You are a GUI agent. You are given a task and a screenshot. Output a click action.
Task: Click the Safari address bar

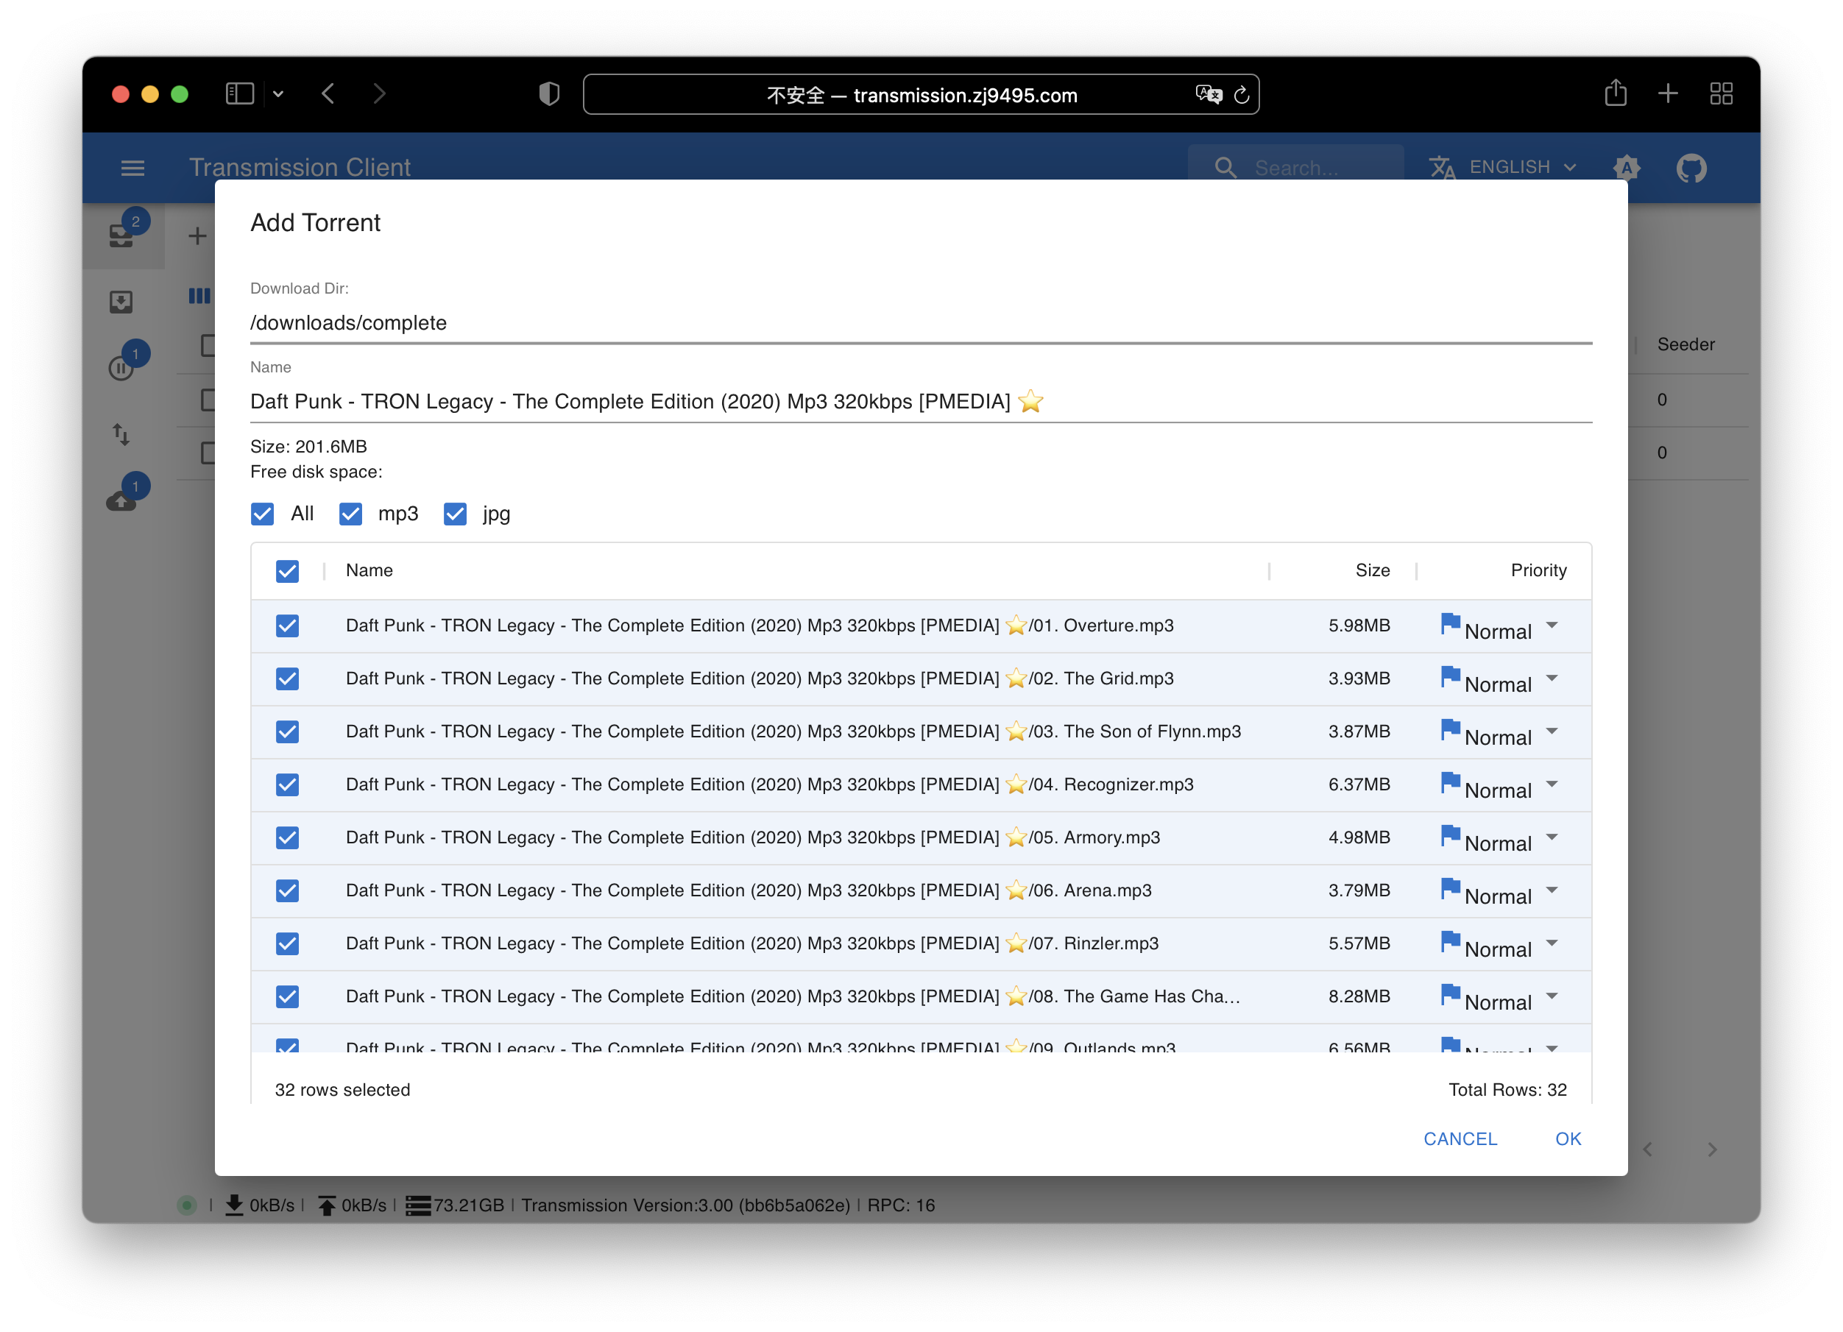(x=921, y=94)
